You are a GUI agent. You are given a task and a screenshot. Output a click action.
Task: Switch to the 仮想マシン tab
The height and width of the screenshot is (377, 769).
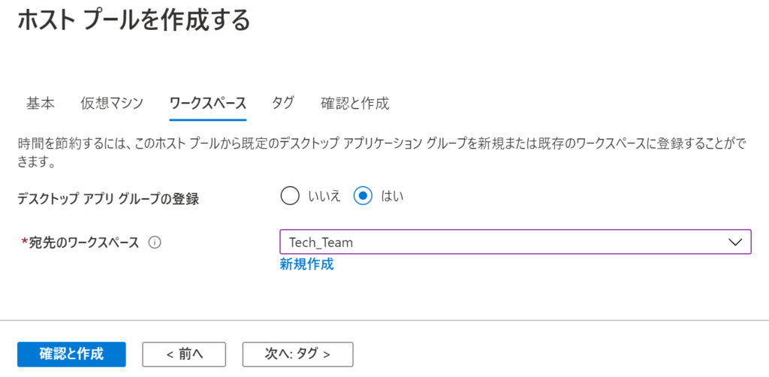(x=112, y=104)
